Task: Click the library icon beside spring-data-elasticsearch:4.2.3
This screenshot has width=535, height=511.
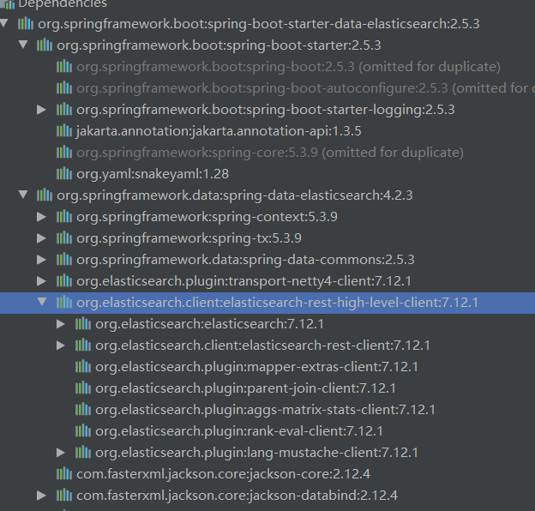Action: click(45, 195)
